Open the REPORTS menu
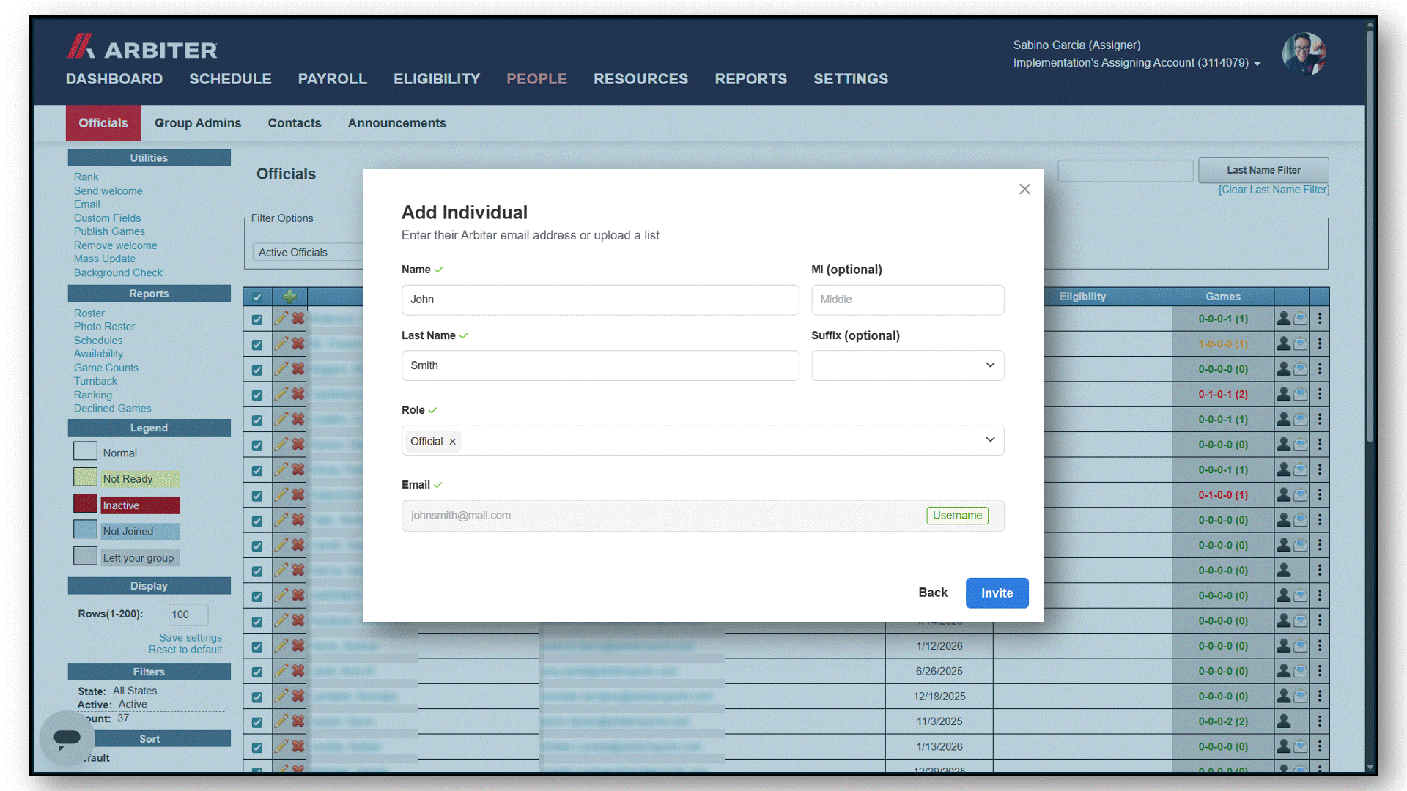This screenshot has width=1407, height=791. pos(750,79)
